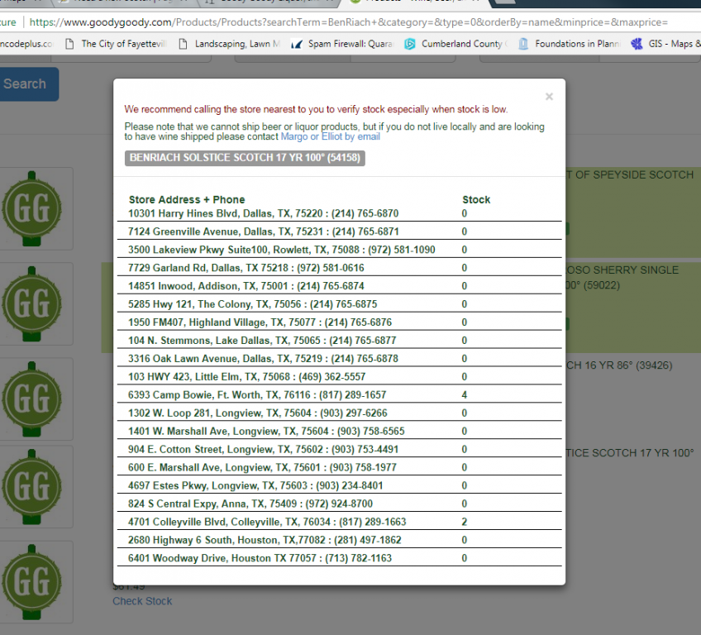This screenshot has height=635, width=701.
Task: Click the stock value 2 for Colleyville Blvd
Action: pyautogui.click(x=465, y=522)
